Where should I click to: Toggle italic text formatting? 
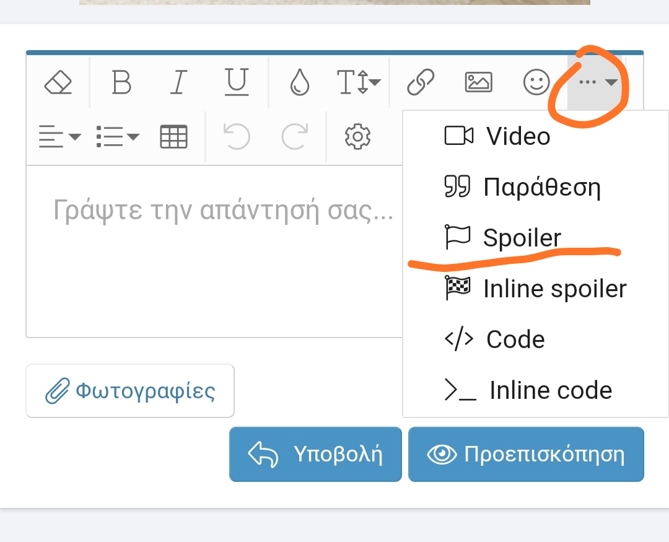click(178, 82)
